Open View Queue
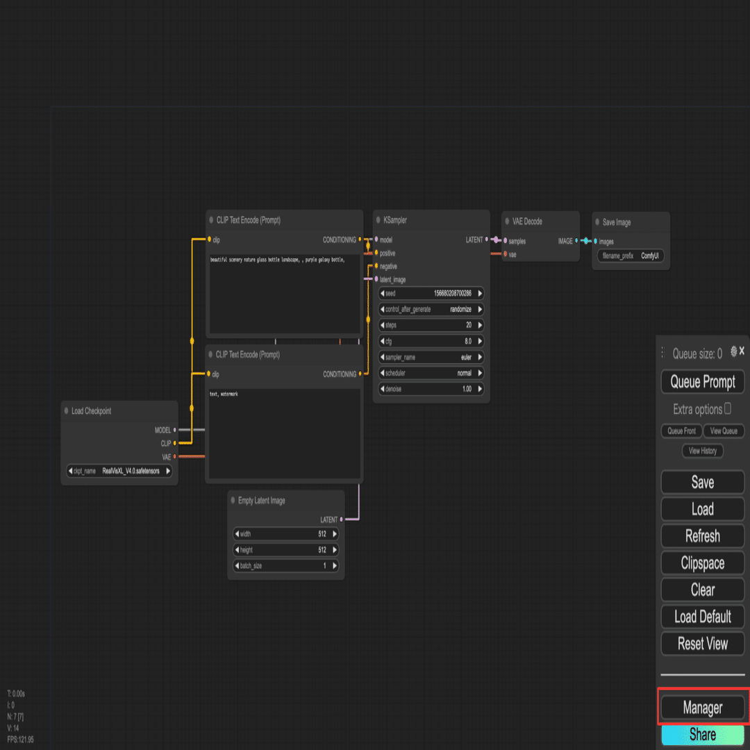The image size is (750, 750). click(x=724, y=431)
